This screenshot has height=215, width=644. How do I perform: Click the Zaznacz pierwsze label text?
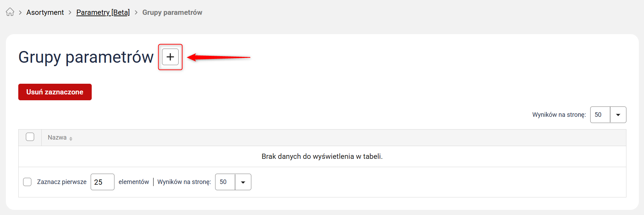[62, 182]
